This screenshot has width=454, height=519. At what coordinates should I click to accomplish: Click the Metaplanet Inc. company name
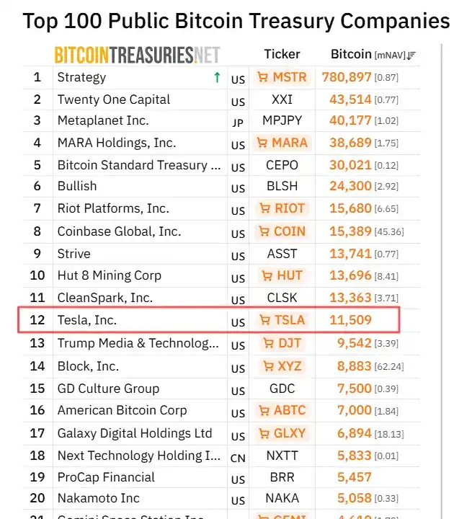[x=103, y=121]
